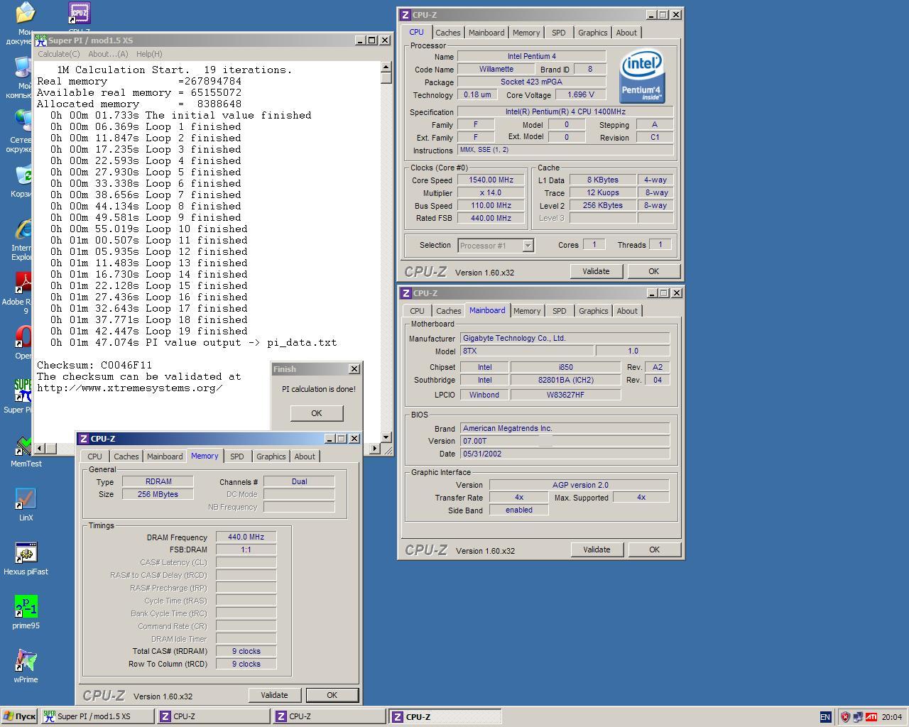Viewport: 909px width, 727px height.
Task: Click the Loop 19 finished line
Action: coord(149,331)
